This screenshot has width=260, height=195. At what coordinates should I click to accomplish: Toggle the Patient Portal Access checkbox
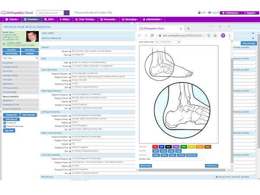pyautogui.click(x=5, y=127)
